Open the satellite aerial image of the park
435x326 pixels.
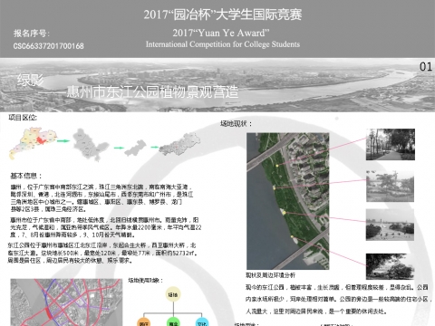(288, 201)
